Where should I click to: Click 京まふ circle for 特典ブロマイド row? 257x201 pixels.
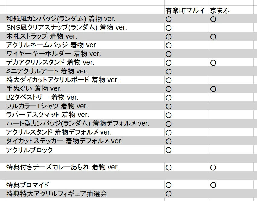(213, 185)
